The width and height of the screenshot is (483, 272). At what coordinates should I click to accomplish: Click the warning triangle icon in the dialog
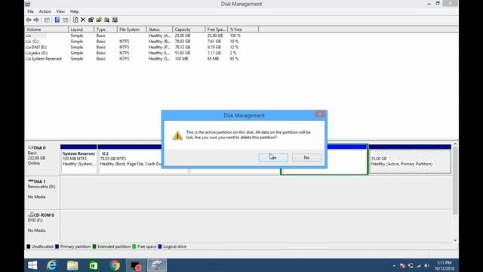tap(177, 135)
